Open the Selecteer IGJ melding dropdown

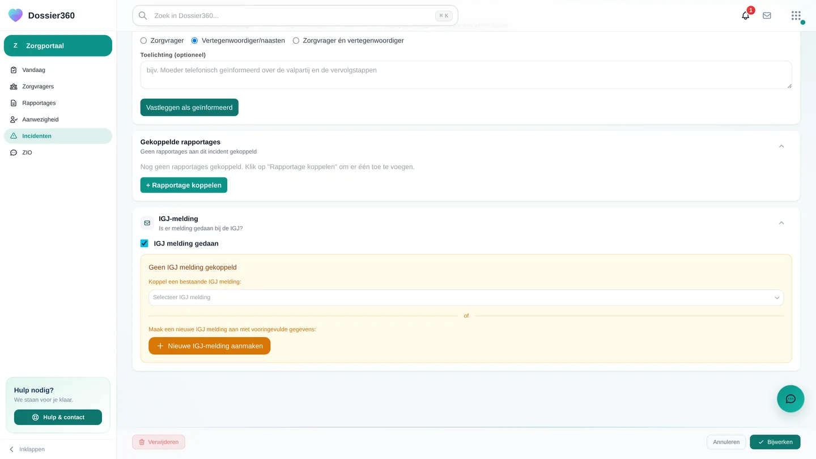coord(466,297)
